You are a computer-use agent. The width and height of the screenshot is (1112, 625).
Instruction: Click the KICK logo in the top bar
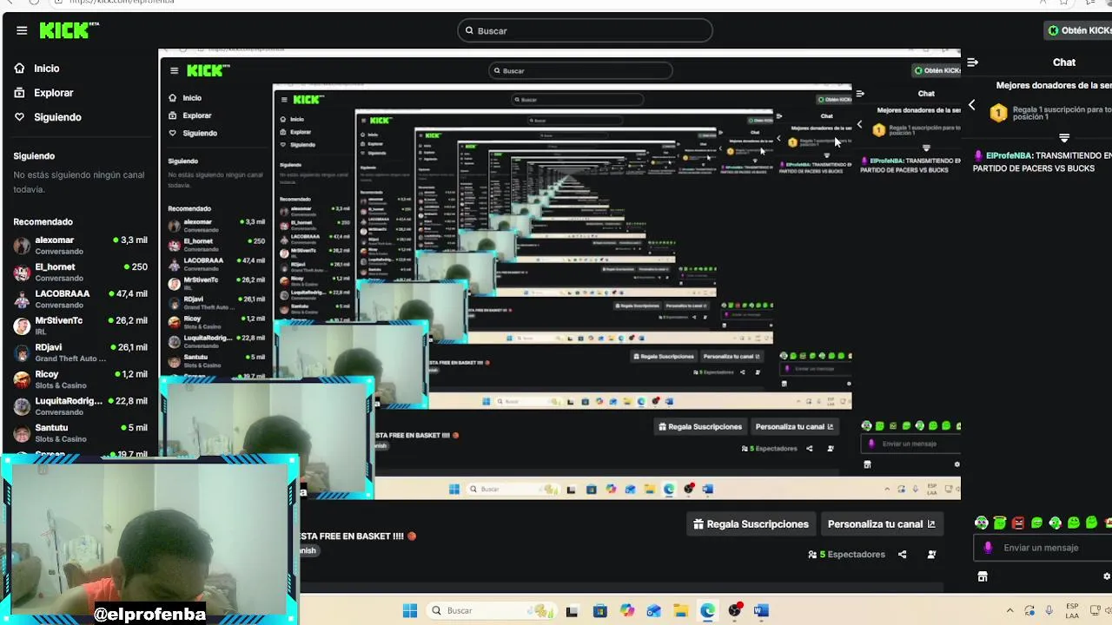[x=69, y=30]
